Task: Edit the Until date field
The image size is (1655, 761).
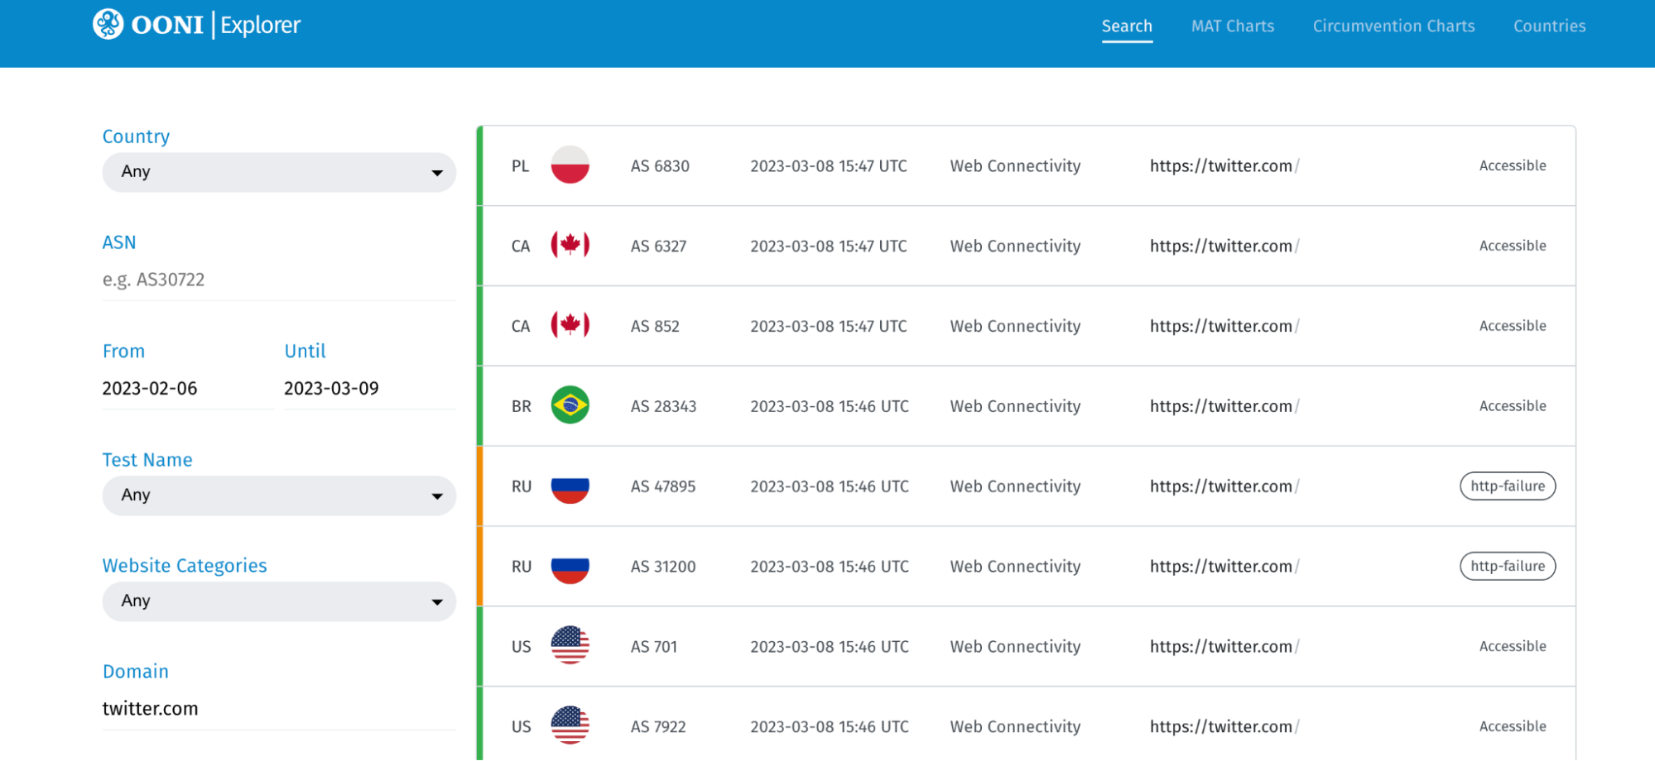Action: pos(368,389)
